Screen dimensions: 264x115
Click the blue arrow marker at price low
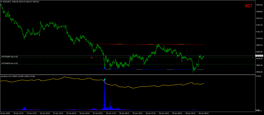coord(104,68)
